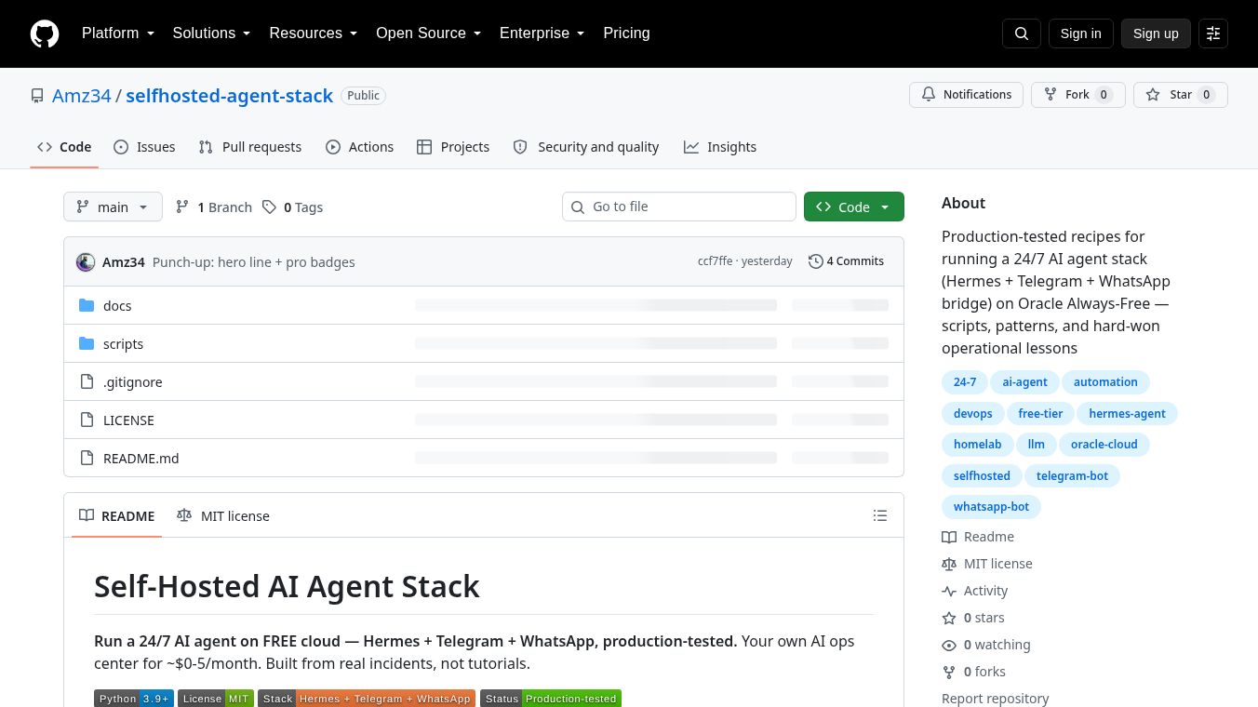Expand the Enterprise menu

[x=542, y=33]
